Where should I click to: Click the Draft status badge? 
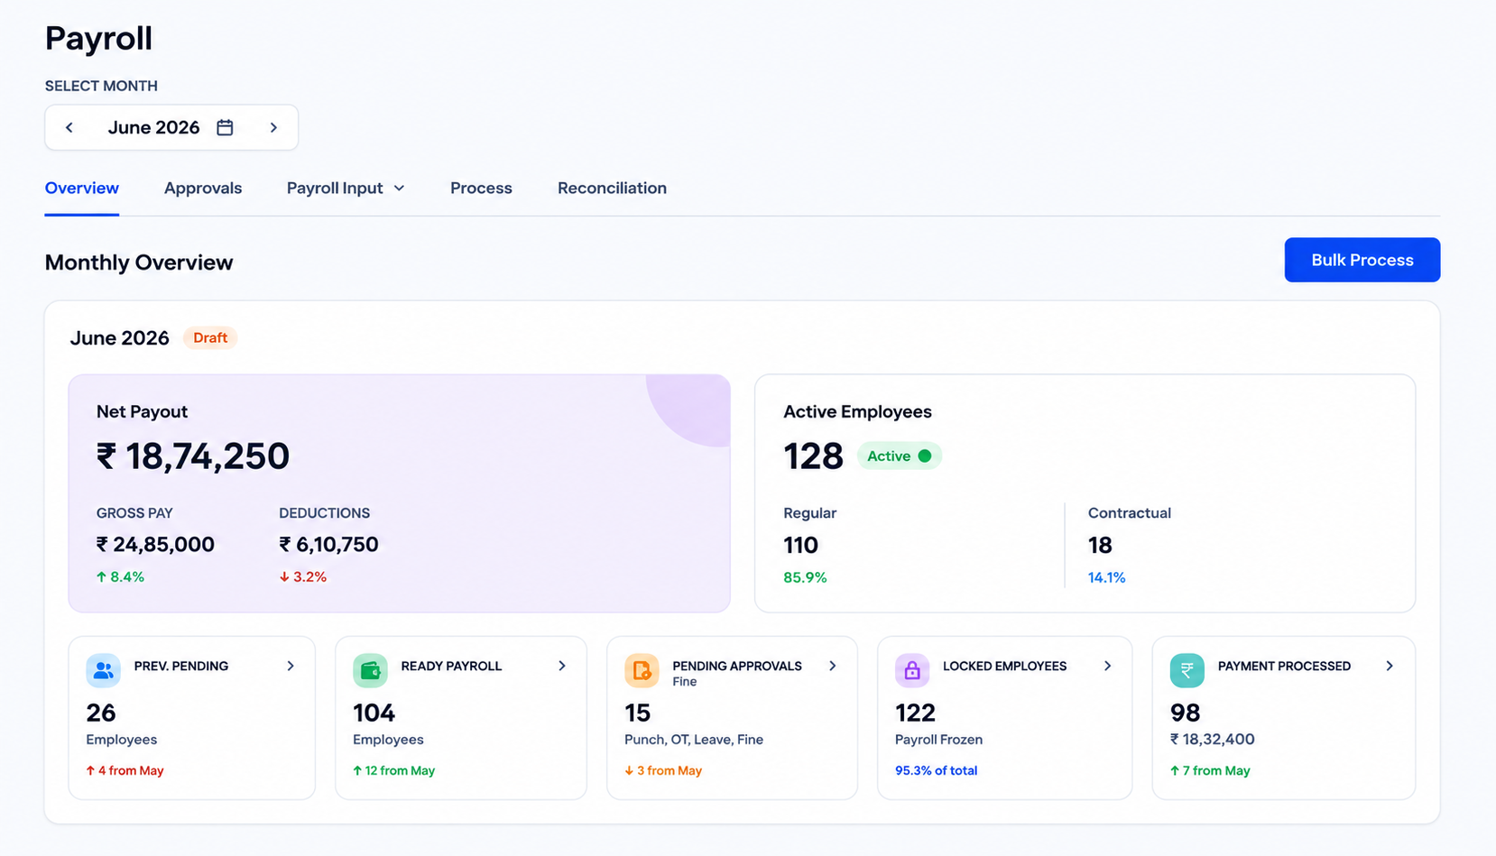tap(210, 337)
